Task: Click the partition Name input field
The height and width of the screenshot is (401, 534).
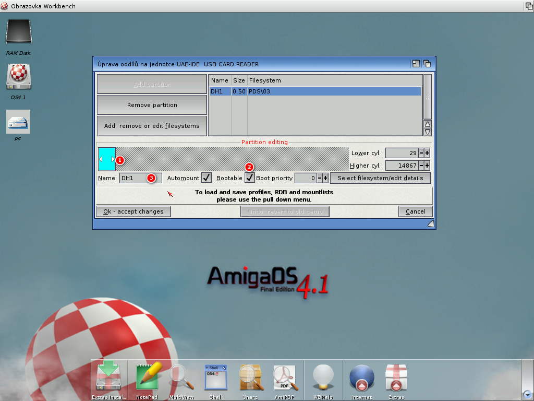Action: tap(140, 178)
